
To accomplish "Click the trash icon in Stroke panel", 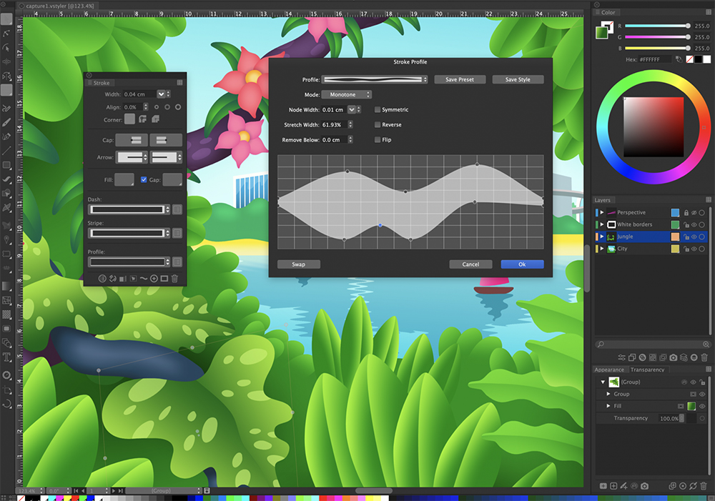I will pos(174,278).
